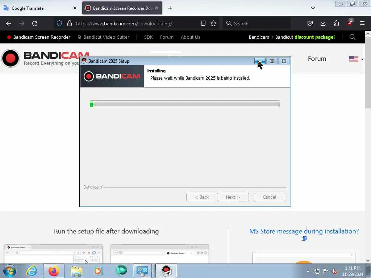The image size is (371, 278).
Task: Click the address bar URL
Action: 124,24
